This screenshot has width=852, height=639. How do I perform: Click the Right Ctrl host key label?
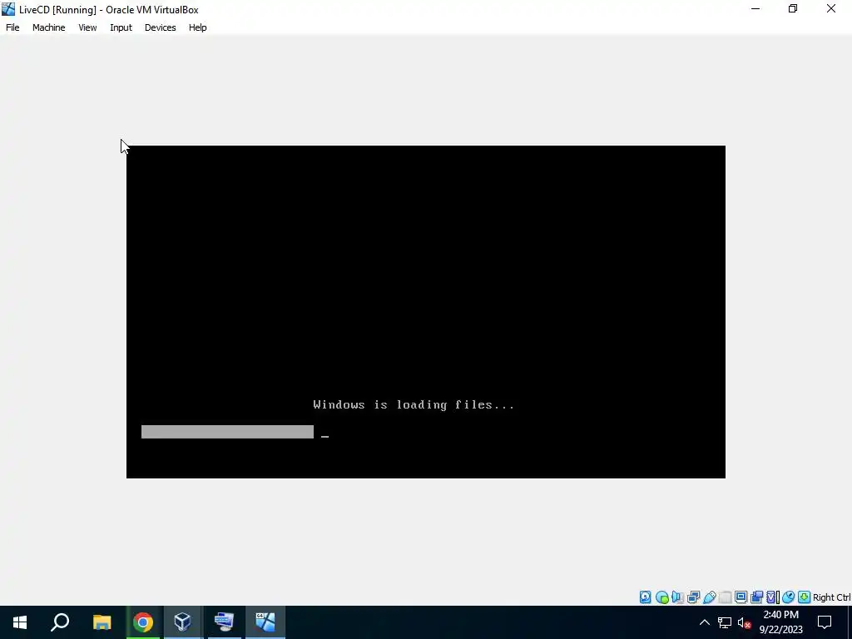[x=831, y=597]
